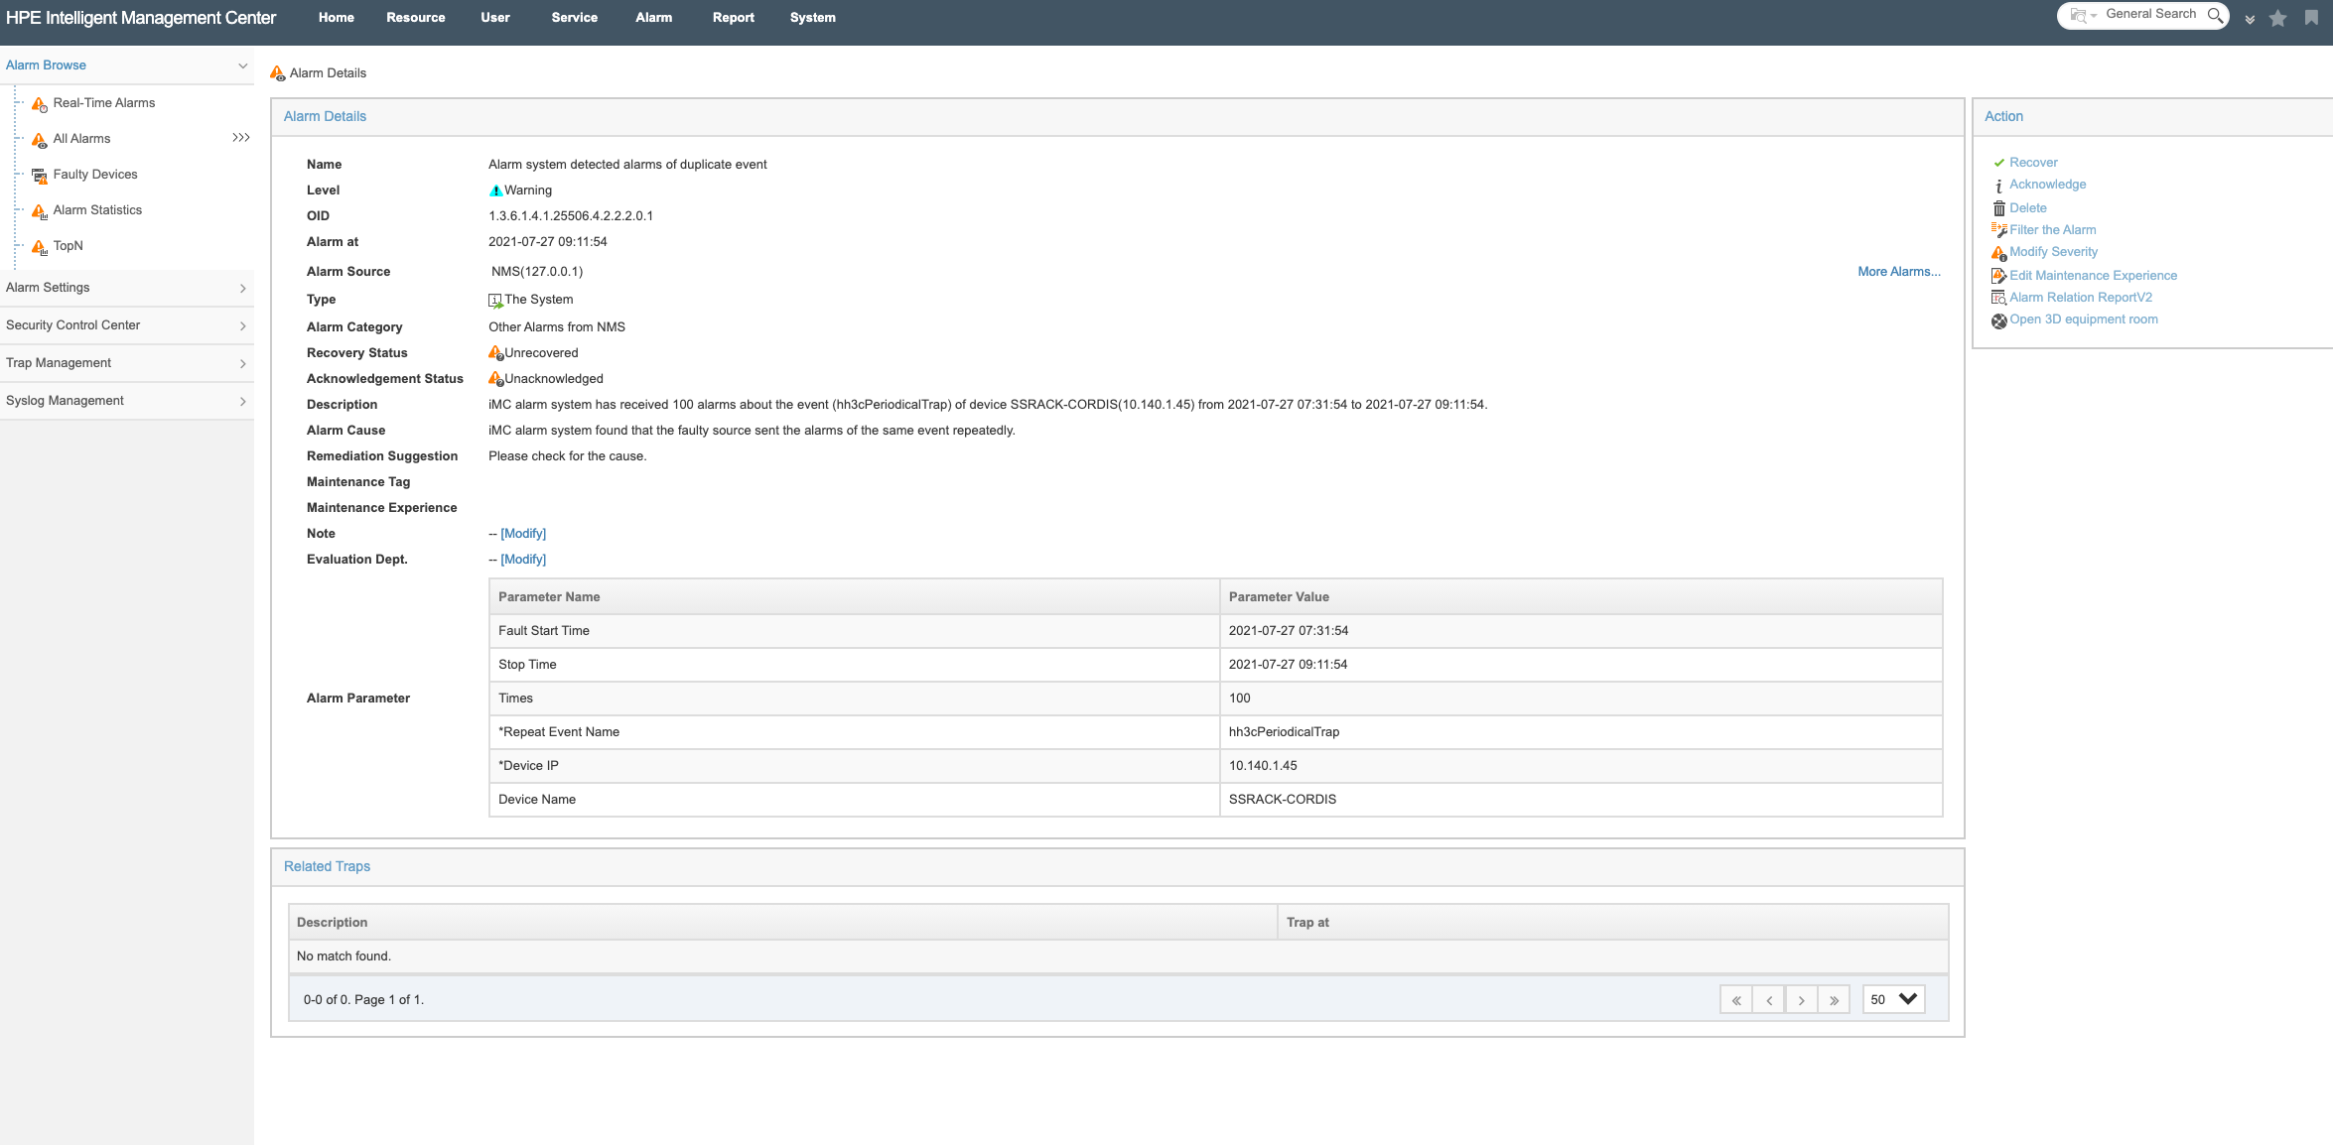This screenshot has height=1145, width=2333.
Task: Go to first page of Related Traps
Action: [1736, 1000]
